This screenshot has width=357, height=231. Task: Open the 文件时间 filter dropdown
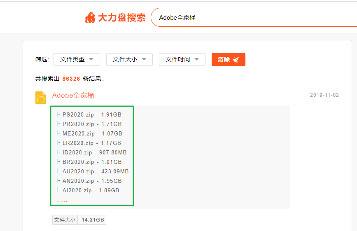tap(182, 59)
